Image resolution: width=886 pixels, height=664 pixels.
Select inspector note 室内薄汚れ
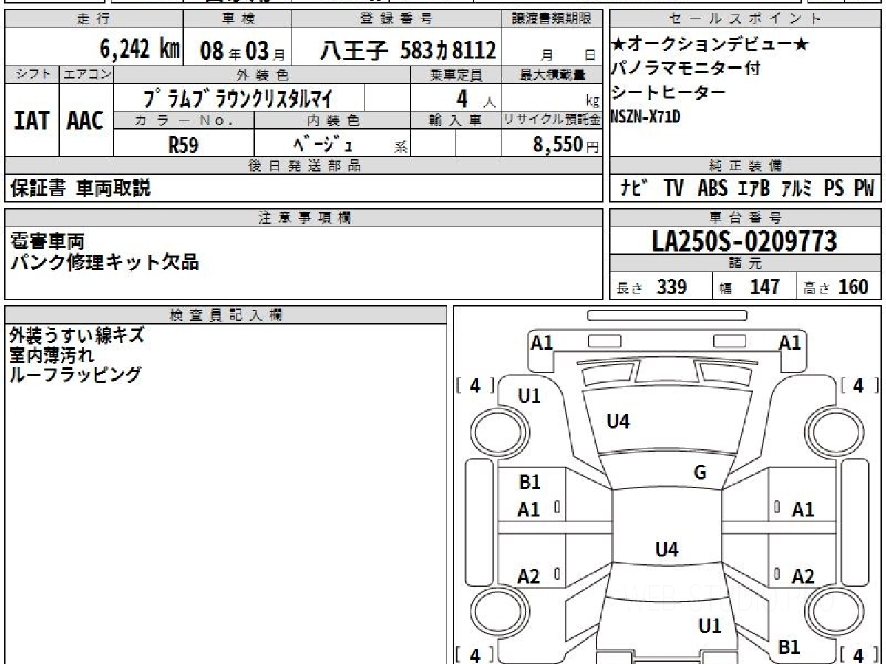(52, 355)
